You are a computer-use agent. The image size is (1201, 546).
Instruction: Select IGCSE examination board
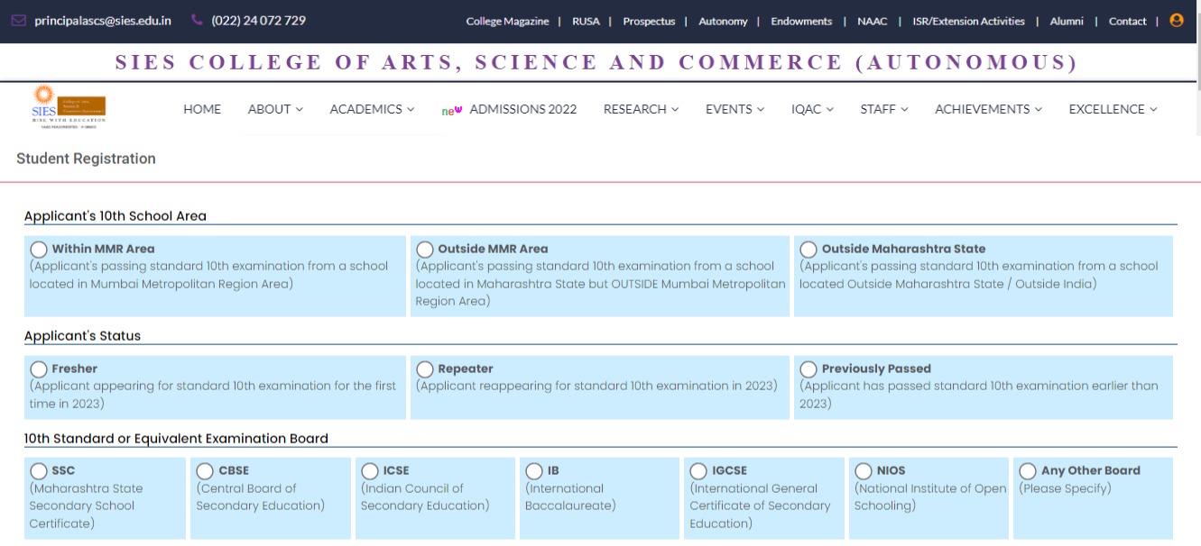pyautogui.click(x=698, y=471)
